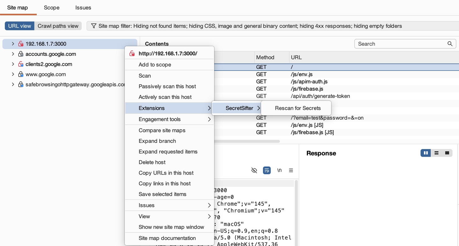This screenshot has height=246, width=459.
Task: Select the single-pane response layout icon
Action: [447, 153]
